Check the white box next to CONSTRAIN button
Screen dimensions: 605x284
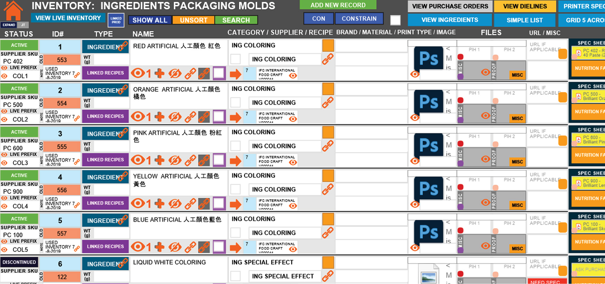(x=395, y=20)
